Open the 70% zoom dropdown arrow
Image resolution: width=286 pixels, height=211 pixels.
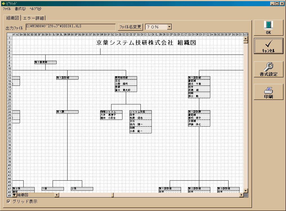[169, 27]
